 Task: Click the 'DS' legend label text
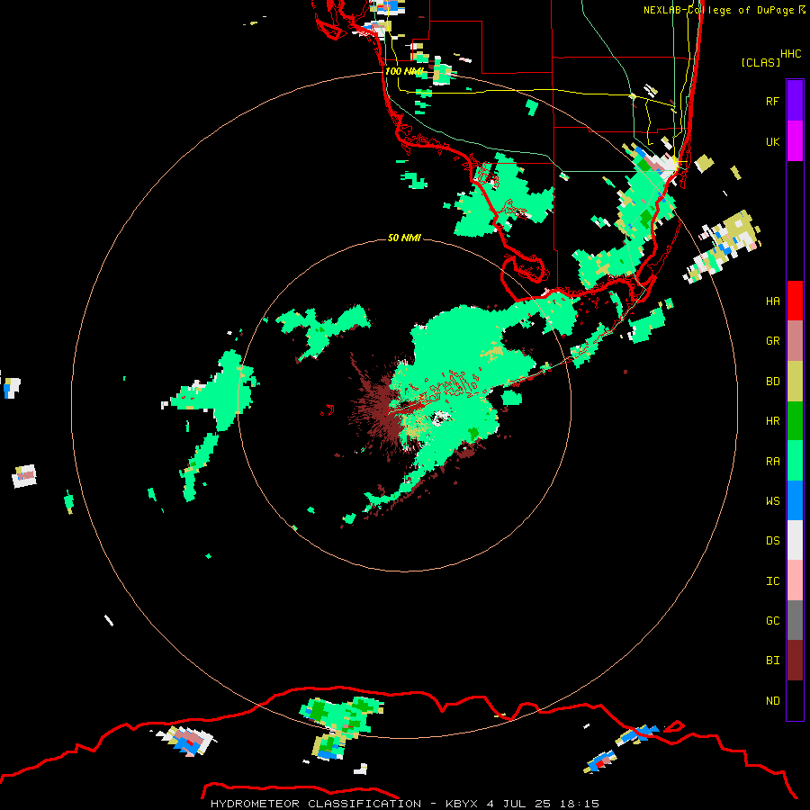[772, 541]
